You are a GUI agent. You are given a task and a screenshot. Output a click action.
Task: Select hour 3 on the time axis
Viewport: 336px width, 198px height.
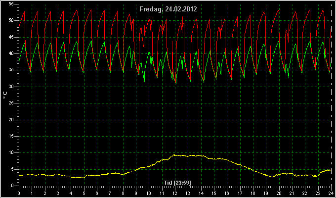click(x=58, y=194)
